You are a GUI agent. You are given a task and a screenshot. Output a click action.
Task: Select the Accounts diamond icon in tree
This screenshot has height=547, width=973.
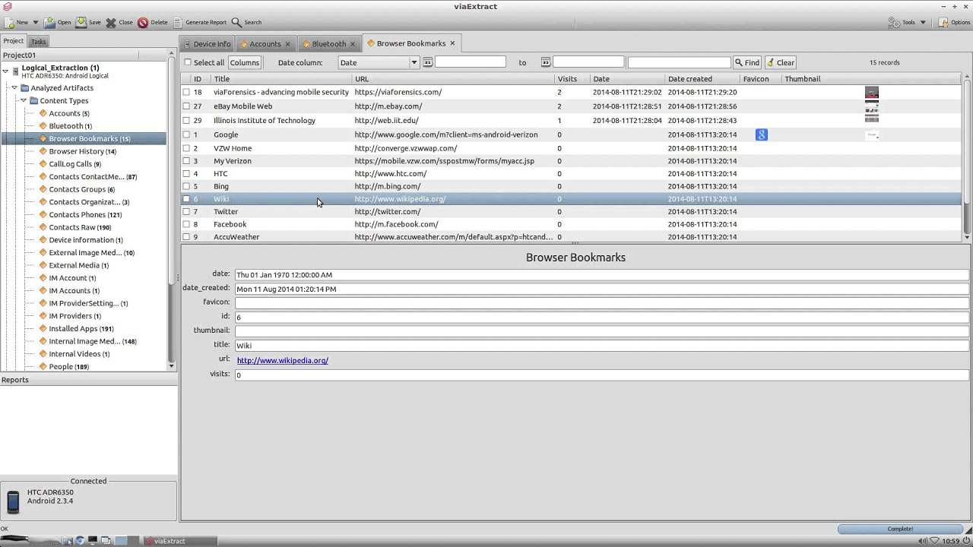click(43, 113)
